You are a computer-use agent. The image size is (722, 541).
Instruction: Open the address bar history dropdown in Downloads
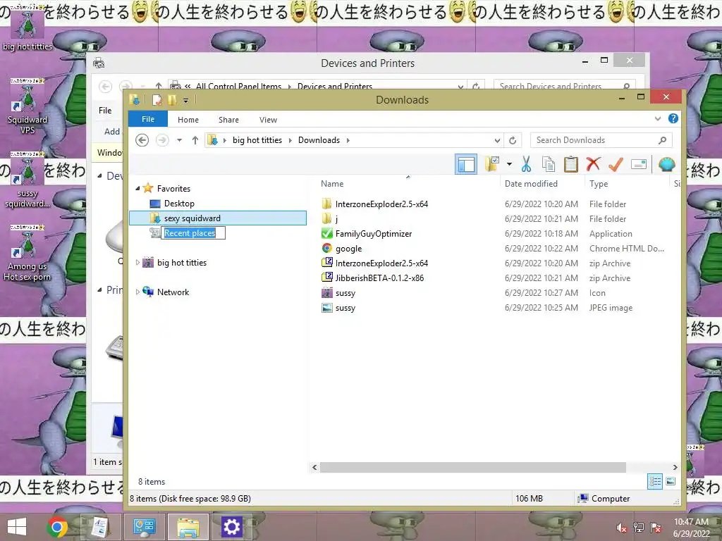coord(497,140)
